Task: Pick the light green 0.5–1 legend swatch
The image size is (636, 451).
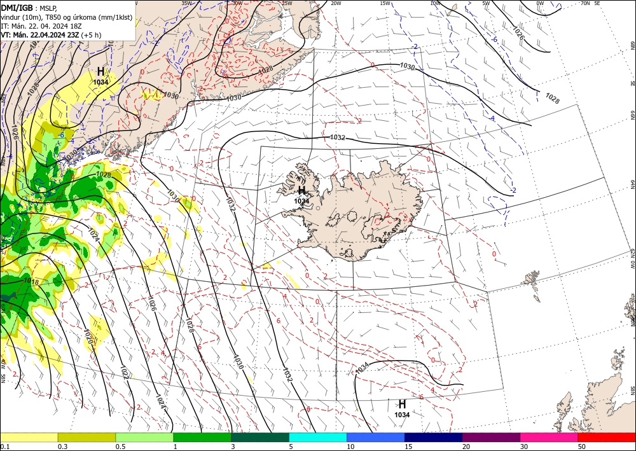Action: [x=144, y=438]
